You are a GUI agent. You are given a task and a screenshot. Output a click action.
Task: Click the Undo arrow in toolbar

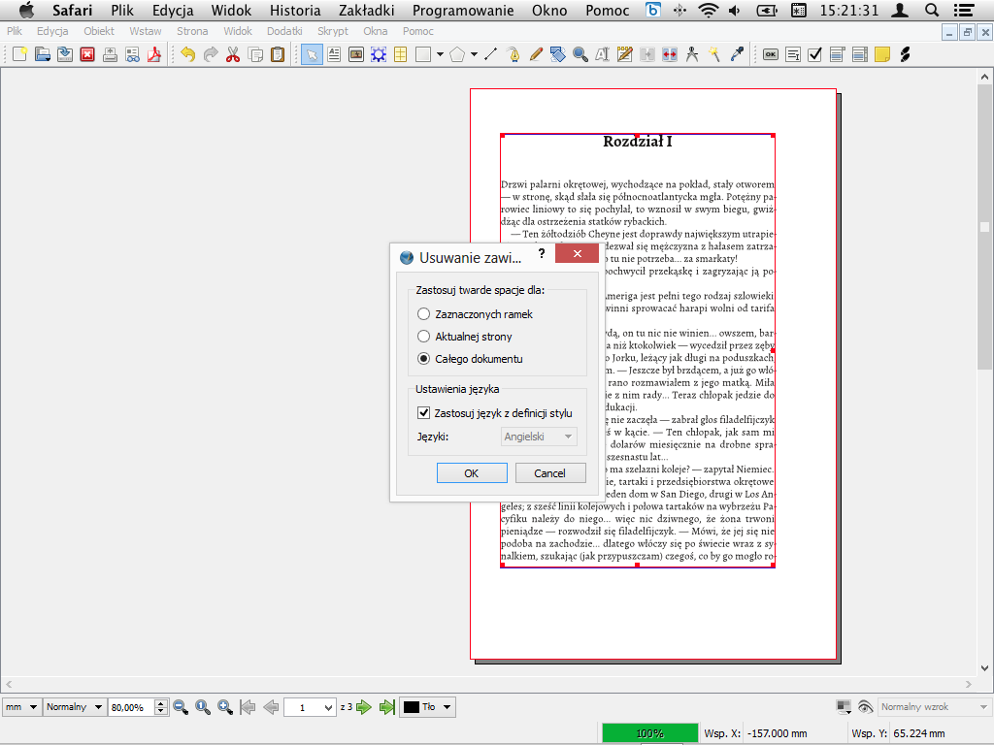tap(187, 54)
